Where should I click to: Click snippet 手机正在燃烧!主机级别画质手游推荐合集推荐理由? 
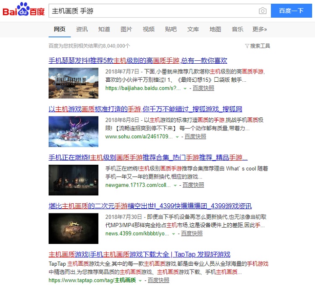coord(186,173)
